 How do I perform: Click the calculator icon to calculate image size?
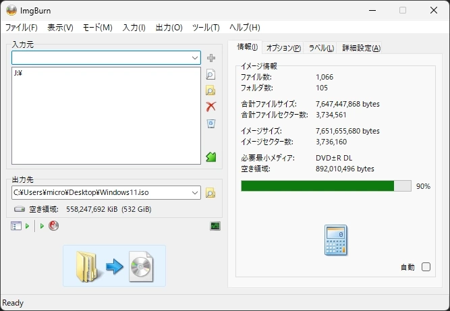336,240
